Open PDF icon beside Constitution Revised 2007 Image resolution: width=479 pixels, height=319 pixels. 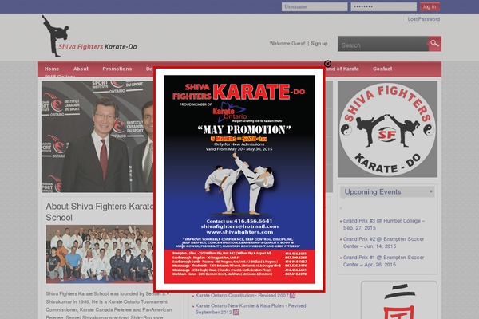pyautogui.click(x=293, y=295)
